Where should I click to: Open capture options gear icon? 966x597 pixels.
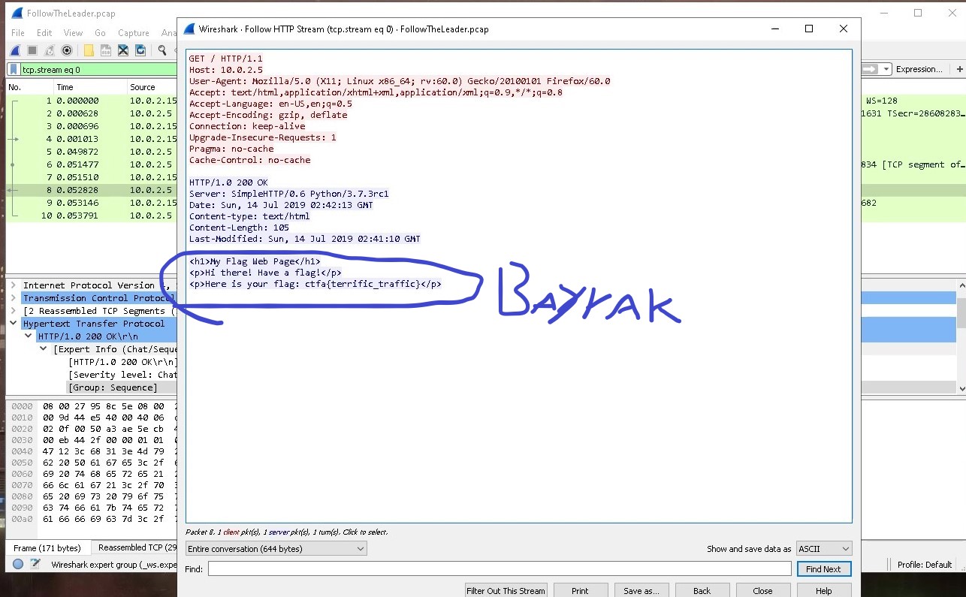click(x=67, y=50)
